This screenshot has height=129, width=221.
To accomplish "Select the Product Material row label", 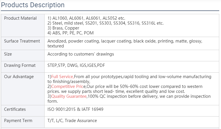I will [x=20, y=18].
